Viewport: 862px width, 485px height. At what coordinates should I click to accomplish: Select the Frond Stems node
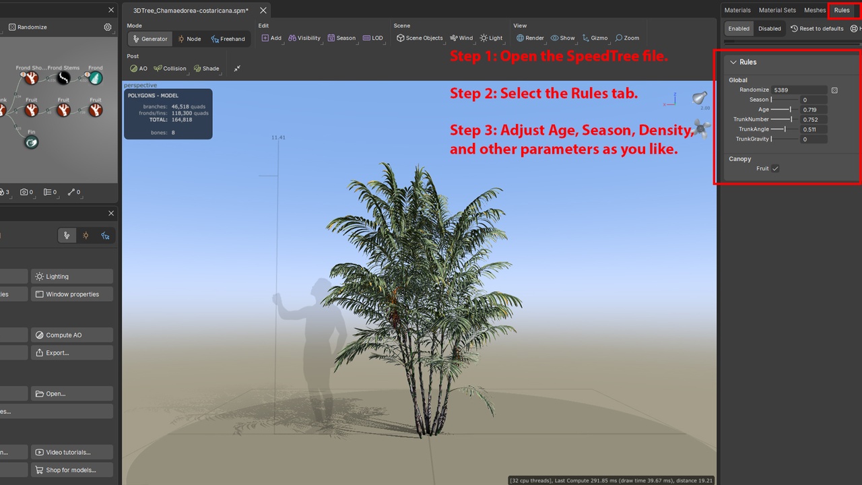(x=63, y=78)
